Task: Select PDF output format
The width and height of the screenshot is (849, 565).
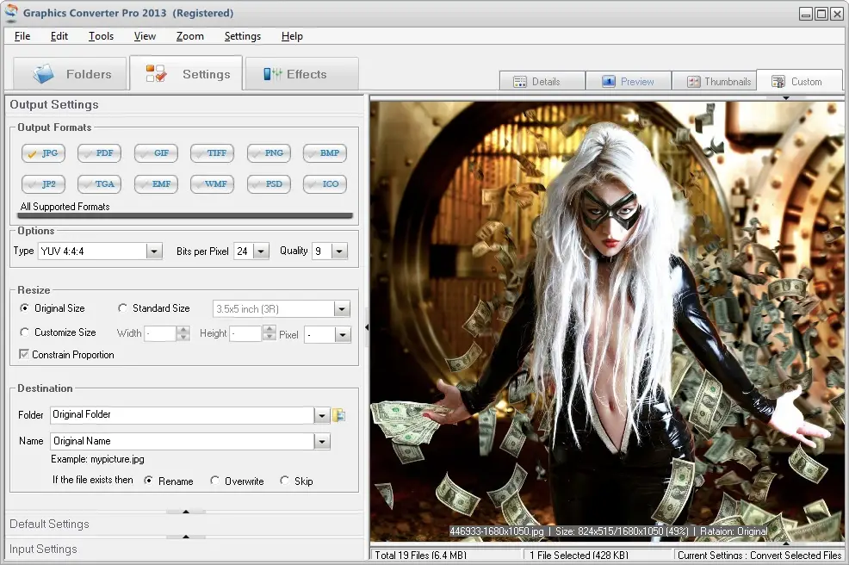Action: click(99, 153)
